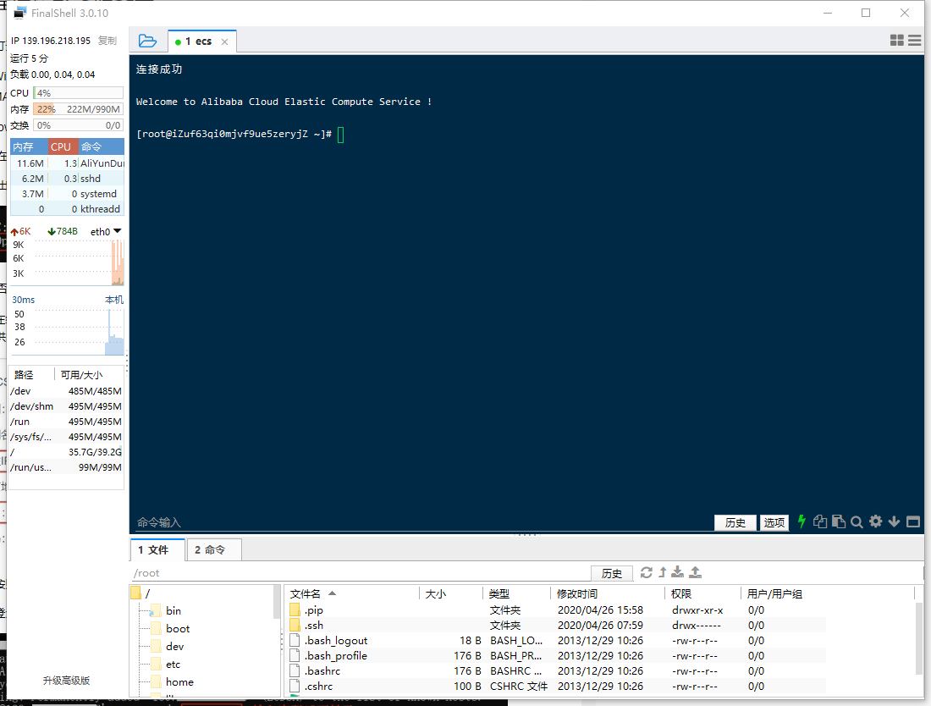Select the systemd process row

68,194
